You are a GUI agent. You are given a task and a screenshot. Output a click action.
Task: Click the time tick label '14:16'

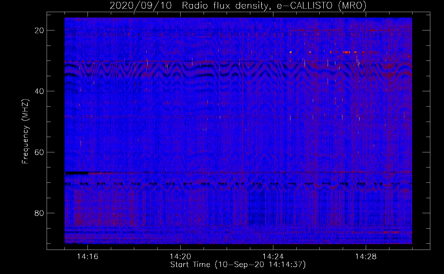tap(88, 257)
